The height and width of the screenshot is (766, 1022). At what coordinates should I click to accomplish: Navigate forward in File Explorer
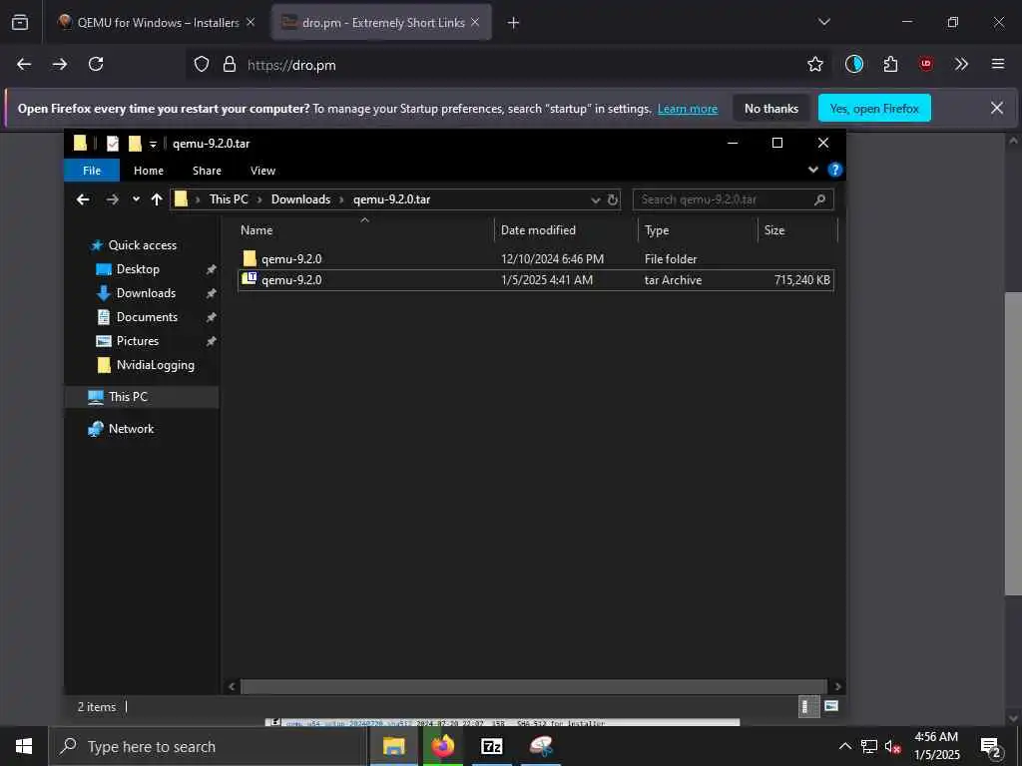click(112, 199)
